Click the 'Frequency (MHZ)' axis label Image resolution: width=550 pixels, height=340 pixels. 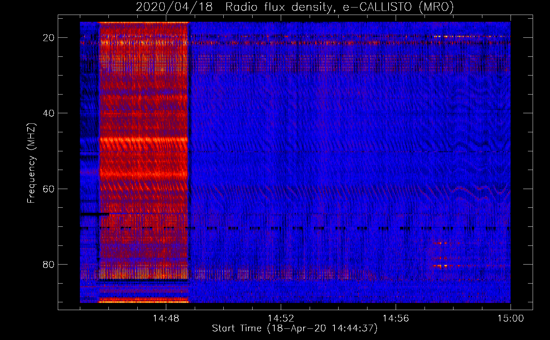point(31,163)
